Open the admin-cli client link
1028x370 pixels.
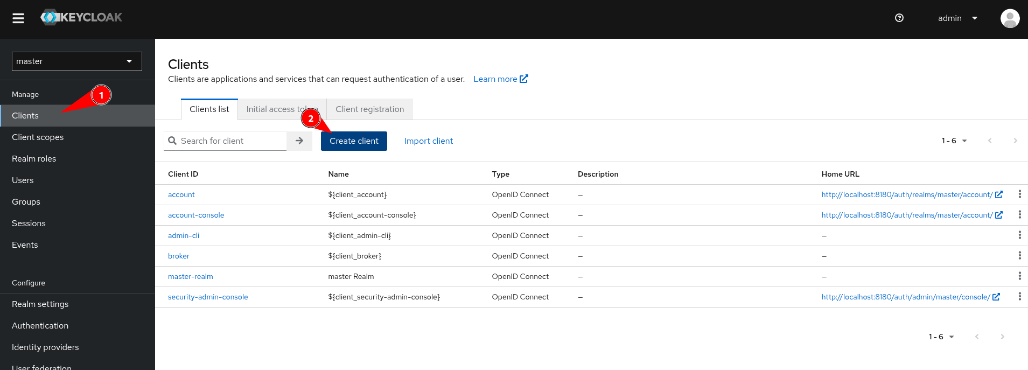pos(184,235)
